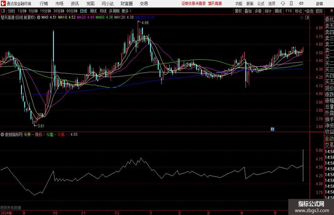Click the MA120: 4.39 indicator label
Viewport: 334px width, 215px height.
[124, 17]
